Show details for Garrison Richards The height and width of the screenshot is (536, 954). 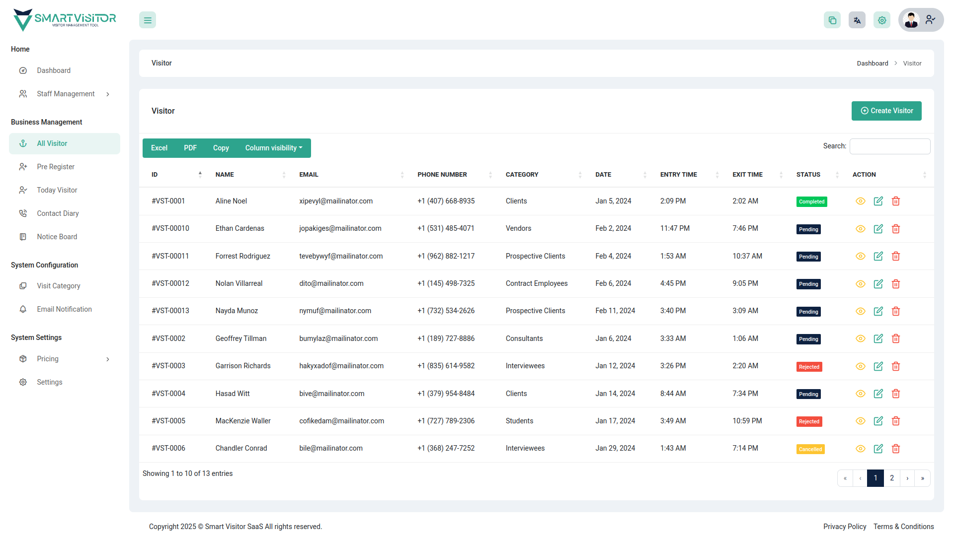point(861,366)
